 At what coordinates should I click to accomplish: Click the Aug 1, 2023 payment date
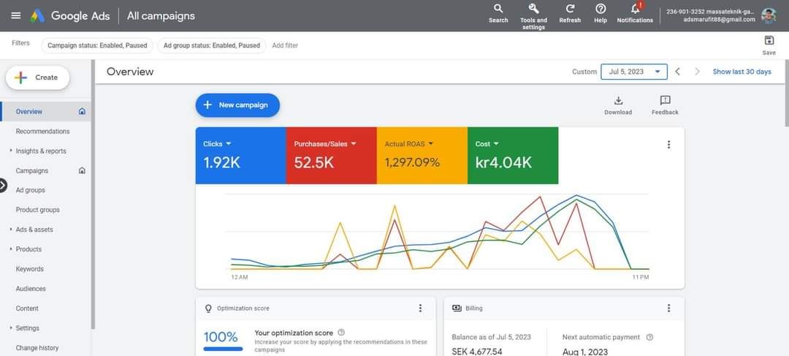coord(585,352)
